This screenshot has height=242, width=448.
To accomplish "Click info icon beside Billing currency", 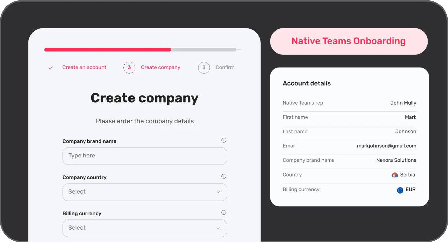I will (x=224, y=213).
